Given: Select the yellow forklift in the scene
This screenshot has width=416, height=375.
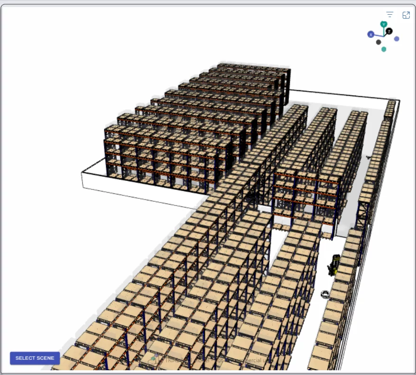Looking at the screenshot, I should click(x=334, y=265).
